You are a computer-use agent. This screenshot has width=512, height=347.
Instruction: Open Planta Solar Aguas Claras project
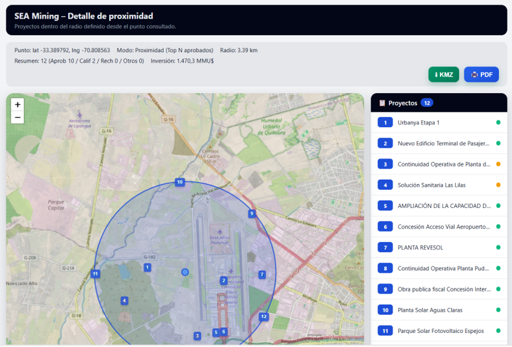430,310
